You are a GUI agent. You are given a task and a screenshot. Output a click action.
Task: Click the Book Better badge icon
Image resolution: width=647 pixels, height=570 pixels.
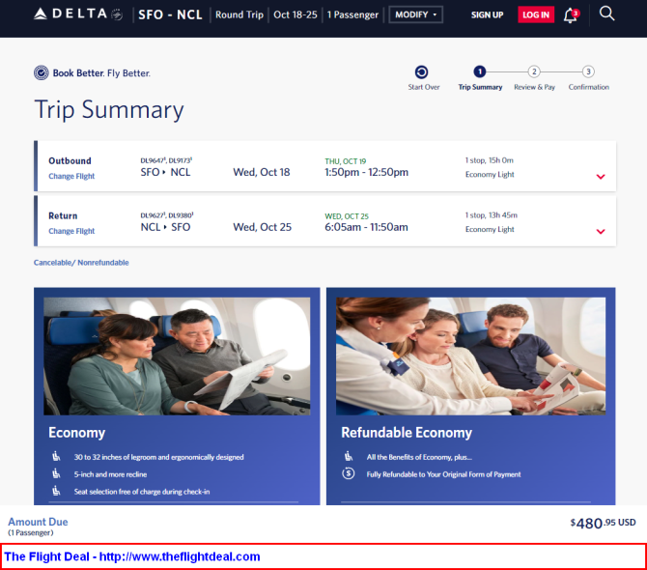pos(41,72)
